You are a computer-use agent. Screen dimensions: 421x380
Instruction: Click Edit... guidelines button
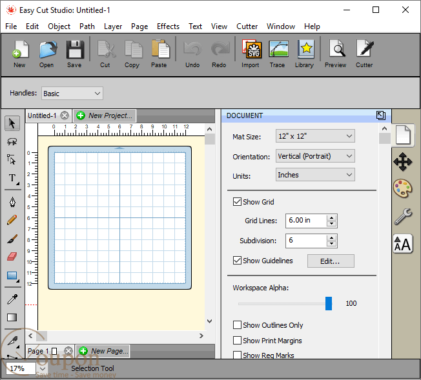pyautogui.click(x=331, y=261)
